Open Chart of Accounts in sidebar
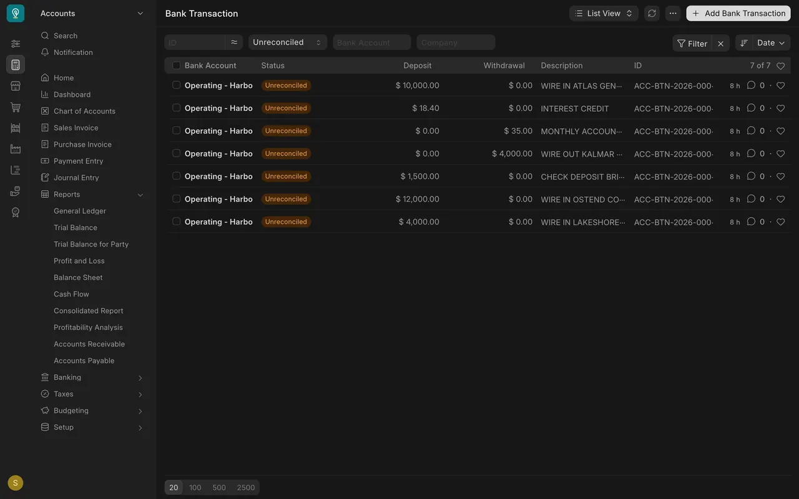 click(x=84, y=111)
